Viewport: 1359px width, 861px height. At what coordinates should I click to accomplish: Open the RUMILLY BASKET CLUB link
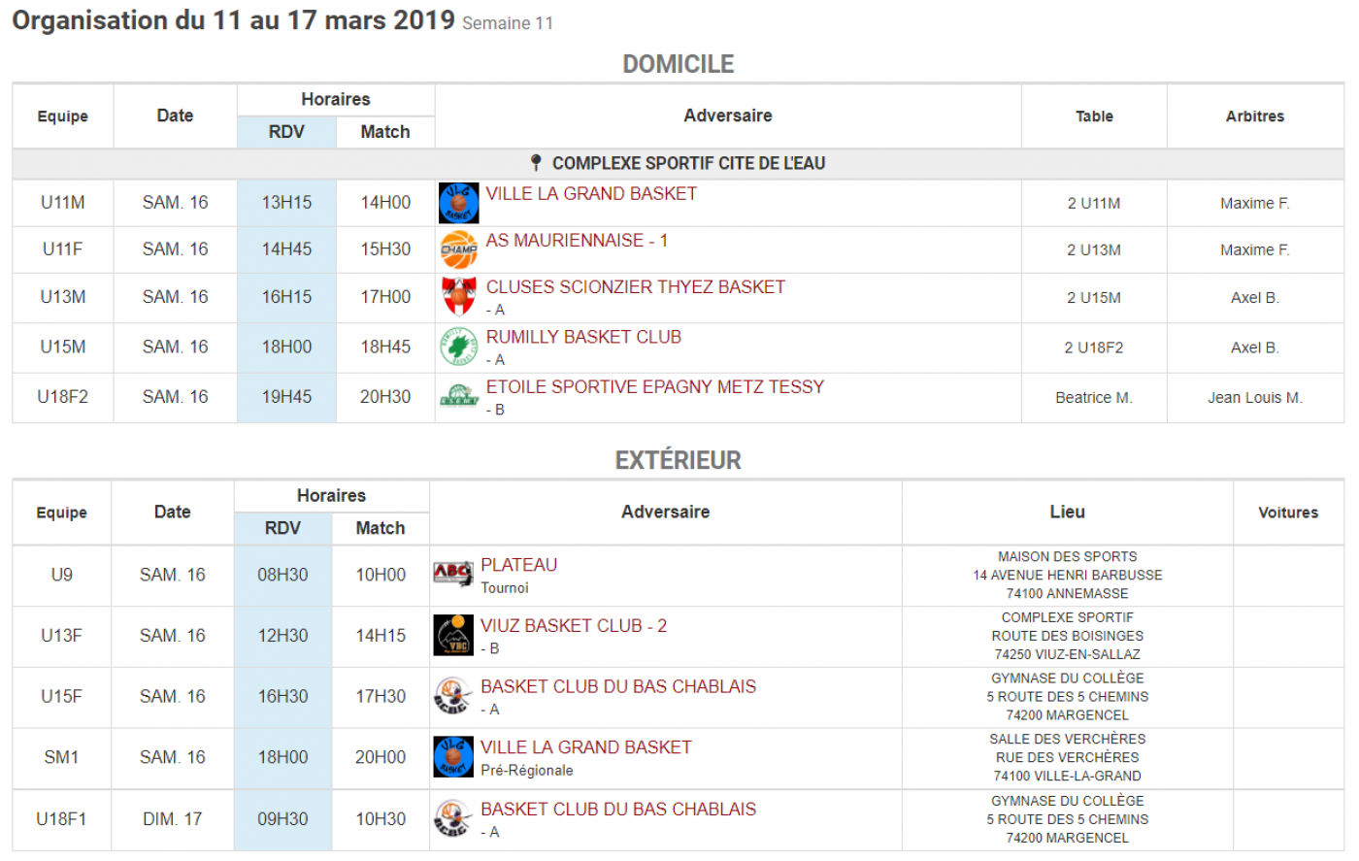click(583, 337)
